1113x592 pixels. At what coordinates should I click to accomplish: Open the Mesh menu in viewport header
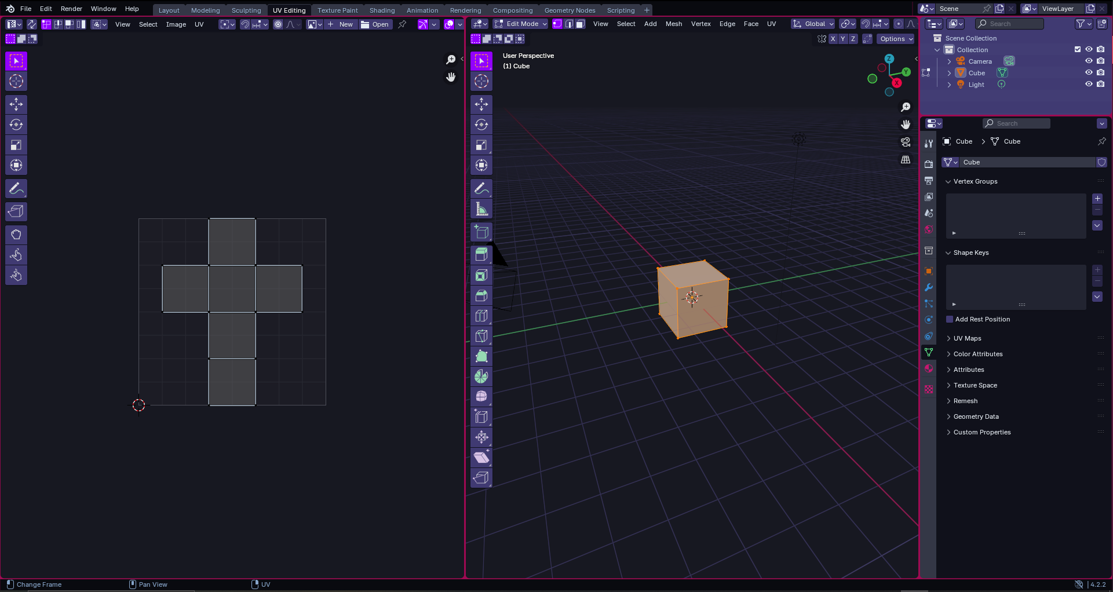673,24
